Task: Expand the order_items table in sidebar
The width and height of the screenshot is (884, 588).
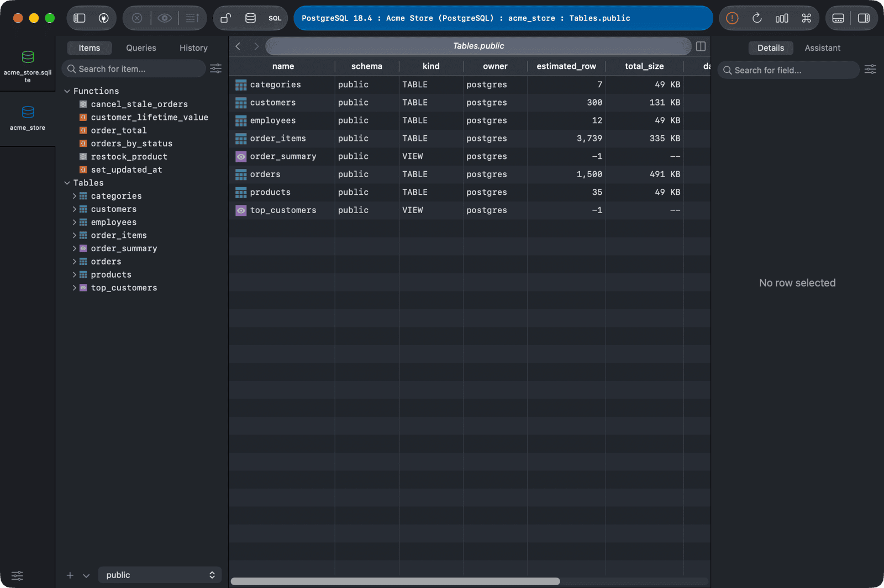Action: (74, 235)
